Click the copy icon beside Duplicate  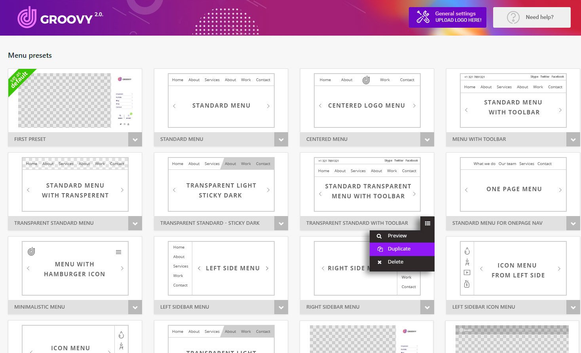pyautogui.click(x=380, y=249)
